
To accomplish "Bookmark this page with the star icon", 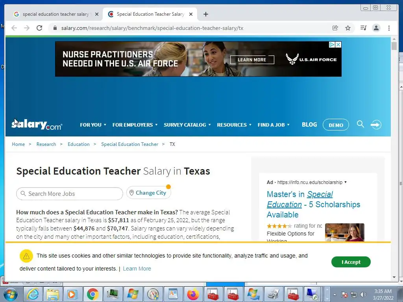I will (348, 28).
